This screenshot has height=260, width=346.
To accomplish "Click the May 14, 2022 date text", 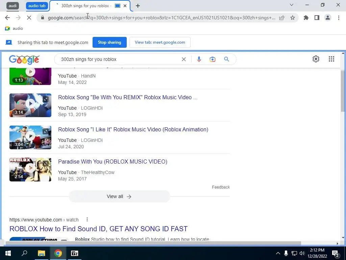I will click(72, 82).
